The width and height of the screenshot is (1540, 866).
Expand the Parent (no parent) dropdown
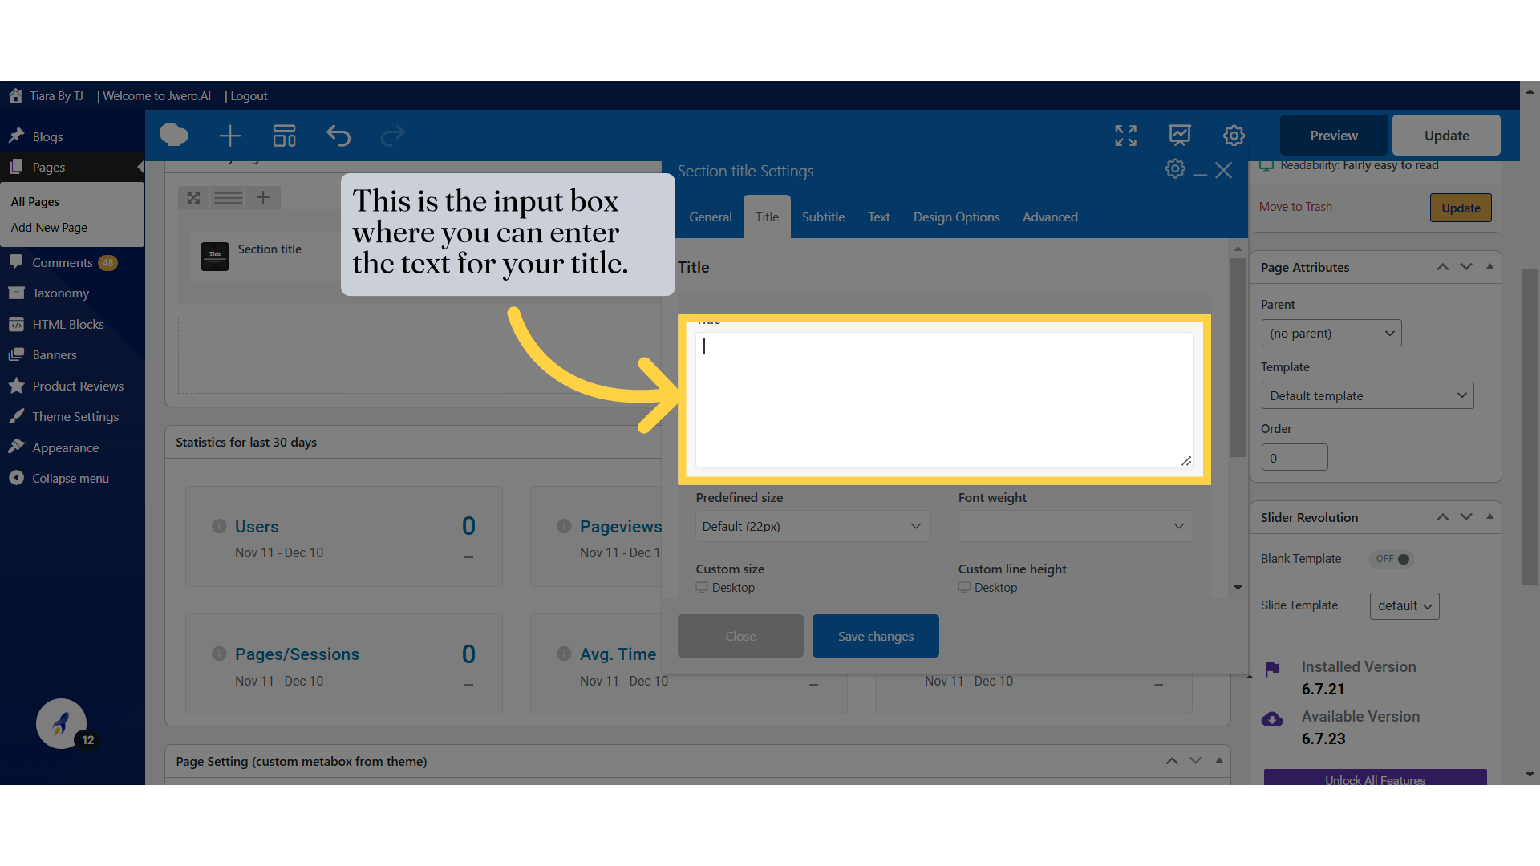pyautogui.click(x=1331, y=333)
